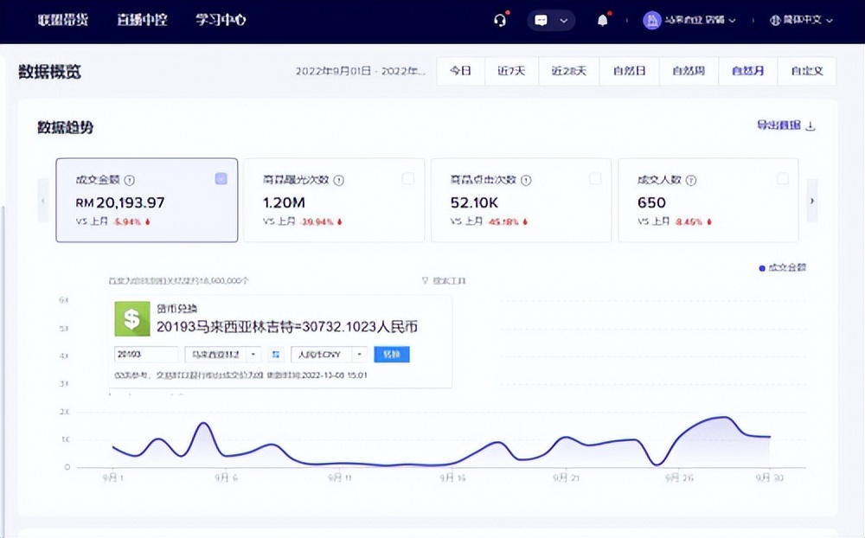Open the notification bell
The height and width of the screenshot is (538, 865).
603,20
